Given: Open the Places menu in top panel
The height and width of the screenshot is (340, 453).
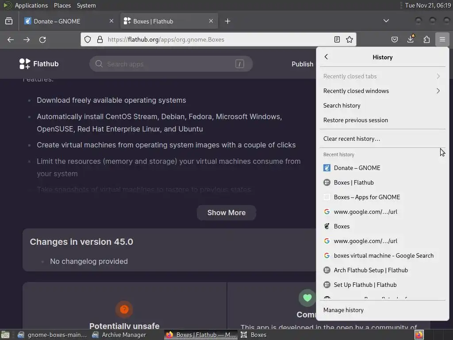Looking at the screenshot, I should pyautogui.click(x=62, y=5).
